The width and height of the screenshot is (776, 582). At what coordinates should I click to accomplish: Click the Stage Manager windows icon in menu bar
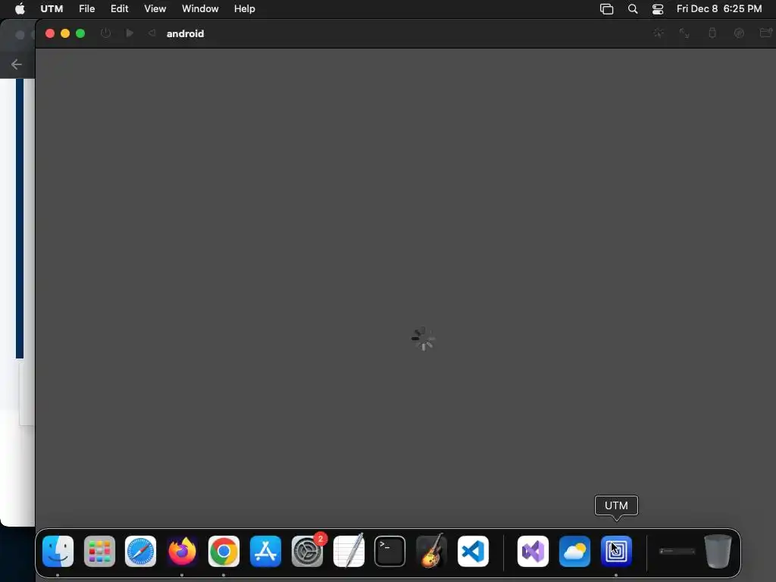pos(607,9)
